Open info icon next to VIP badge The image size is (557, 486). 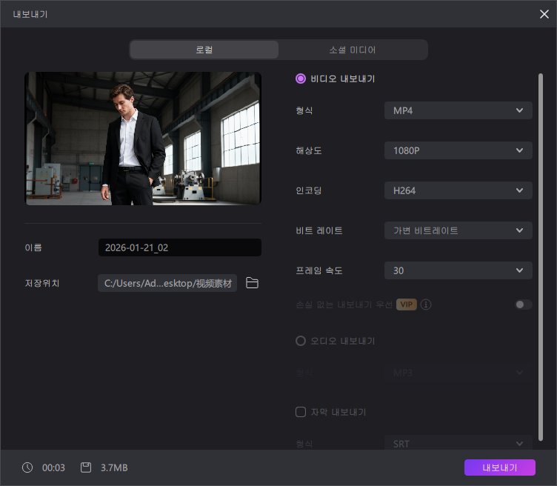(426, 304)
